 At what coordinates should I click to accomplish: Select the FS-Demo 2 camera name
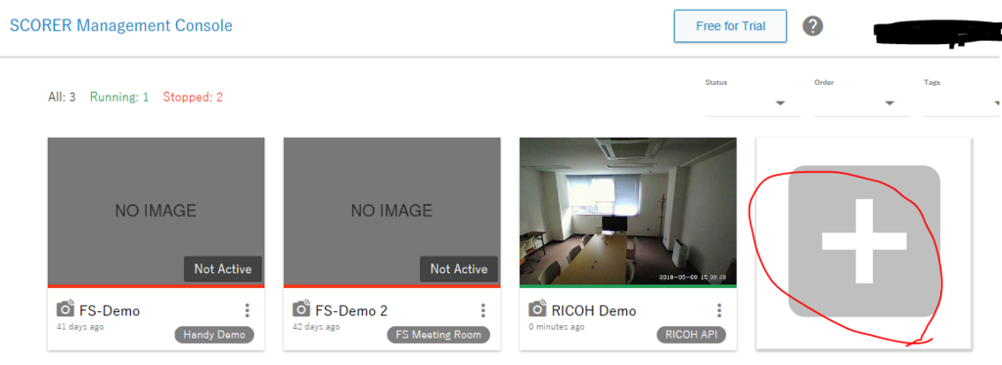(351, 311)
